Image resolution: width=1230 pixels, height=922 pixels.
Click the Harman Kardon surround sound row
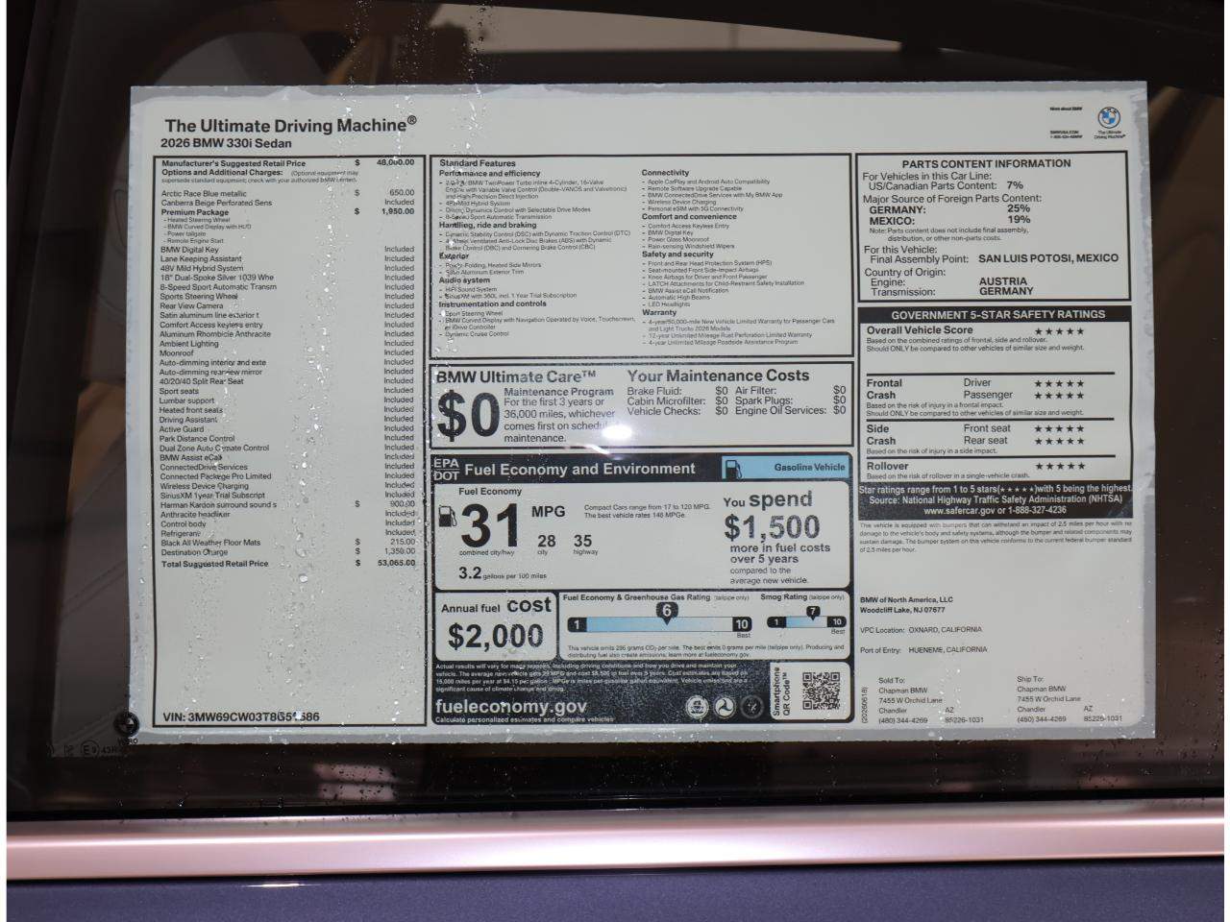(x=287, y=504)
